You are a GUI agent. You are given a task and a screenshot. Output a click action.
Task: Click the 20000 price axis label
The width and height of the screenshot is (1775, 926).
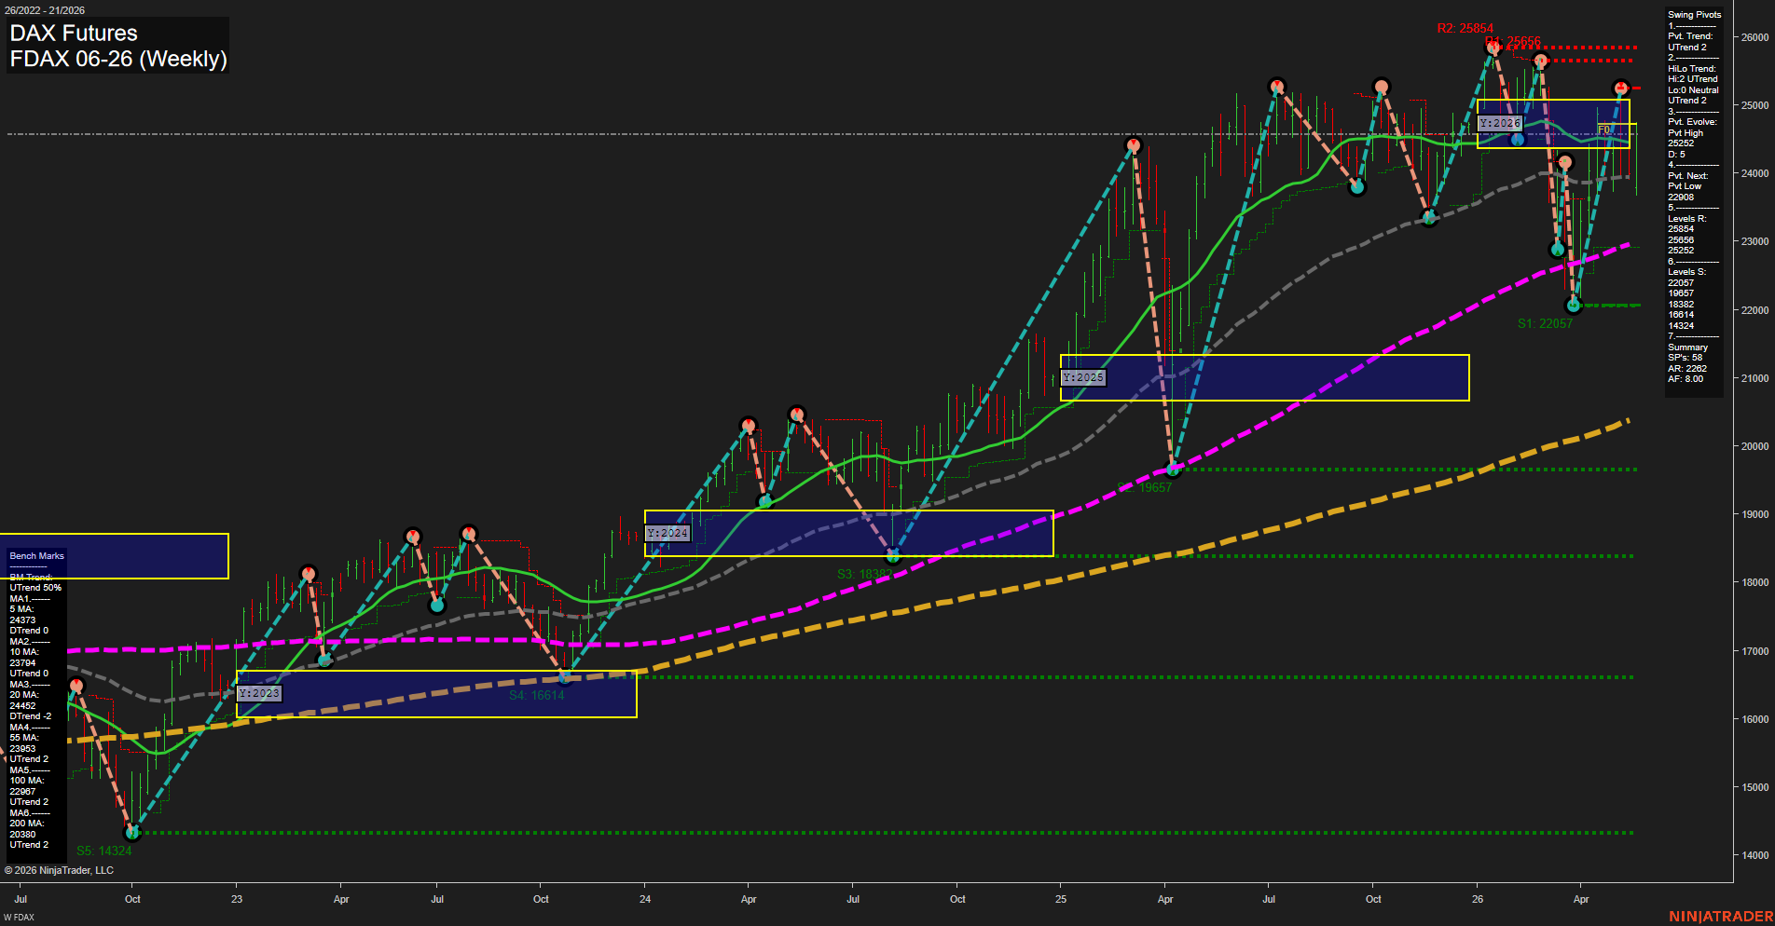click(x=1754, y=446)
